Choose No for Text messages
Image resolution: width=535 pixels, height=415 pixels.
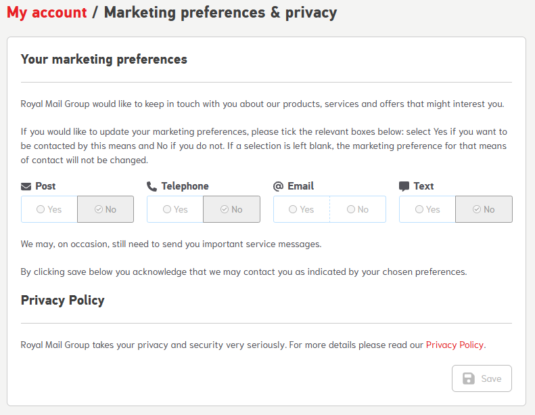pyautogui.click(x=484, y=209)
